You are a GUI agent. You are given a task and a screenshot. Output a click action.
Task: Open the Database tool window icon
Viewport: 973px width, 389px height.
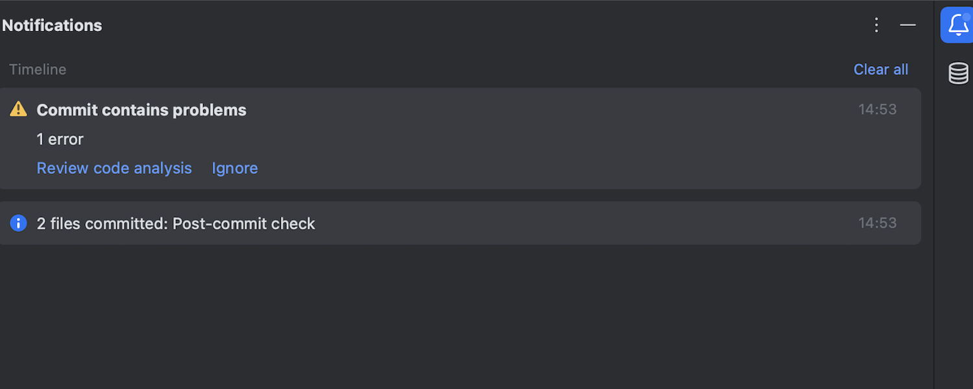[958, 73]
